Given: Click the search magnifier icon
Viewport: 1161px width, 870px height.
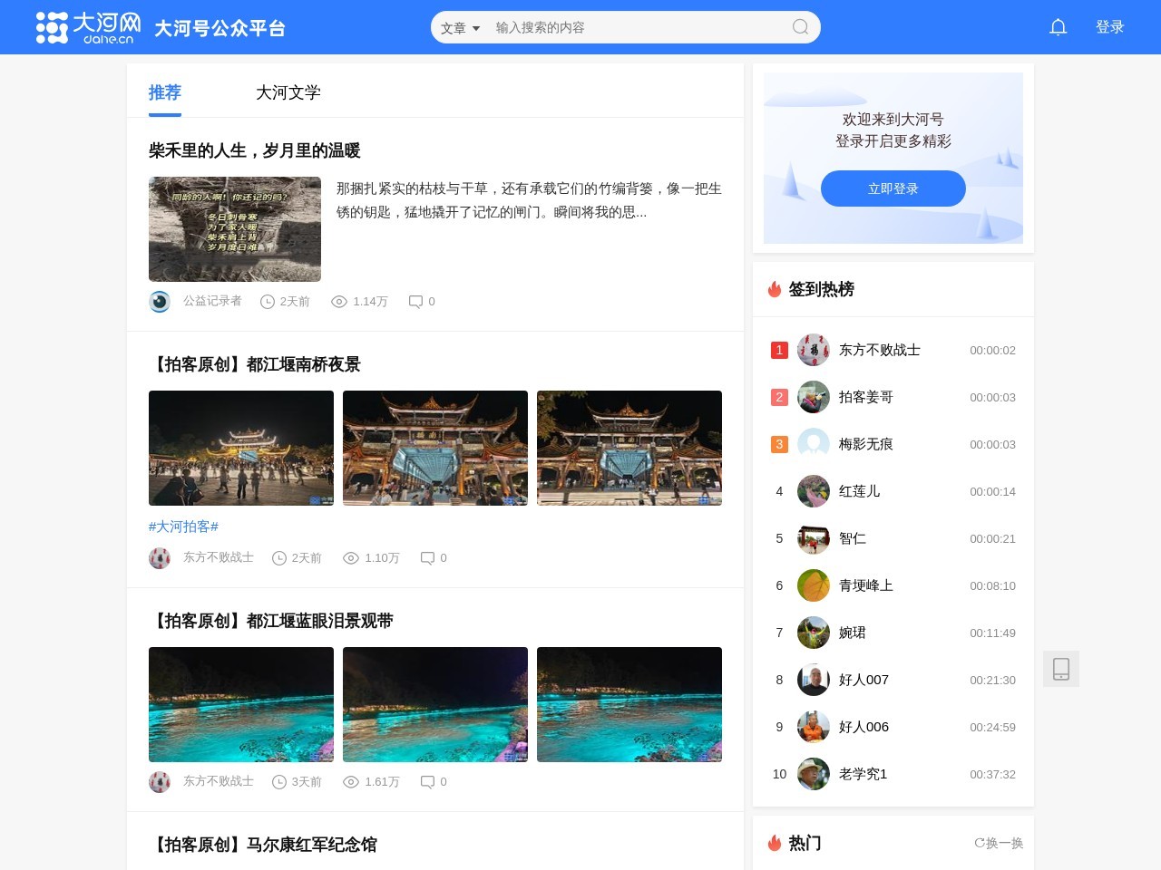Looking at the screenshot, I should pos(799,27).
